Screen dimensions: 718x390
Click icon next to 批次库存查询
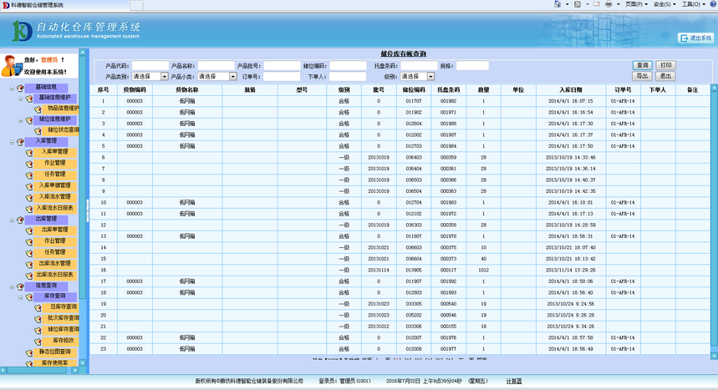[38, 319]
